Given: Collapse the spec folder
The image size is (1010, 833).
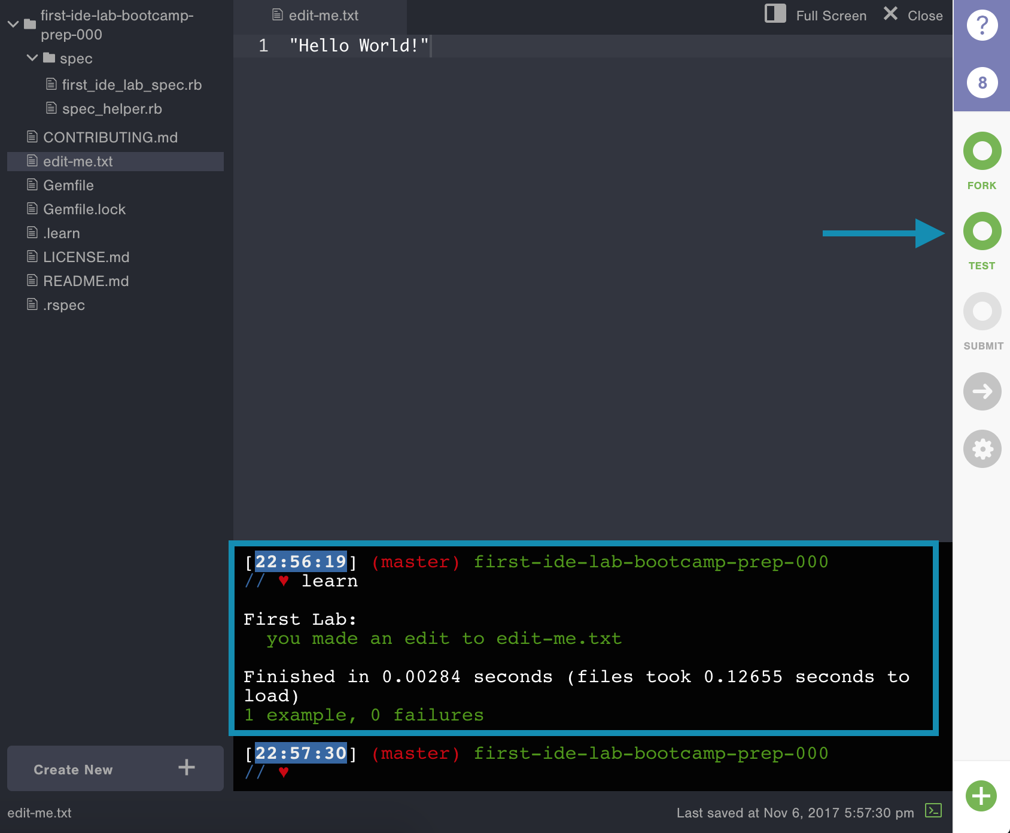Looking at the screenshot, I should pos(32,58).
